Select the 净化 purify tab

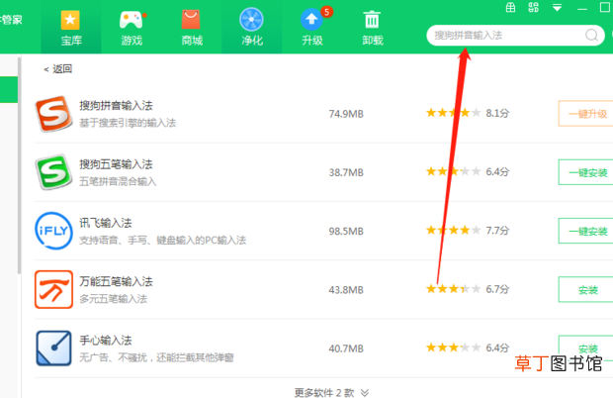(252, 28)
